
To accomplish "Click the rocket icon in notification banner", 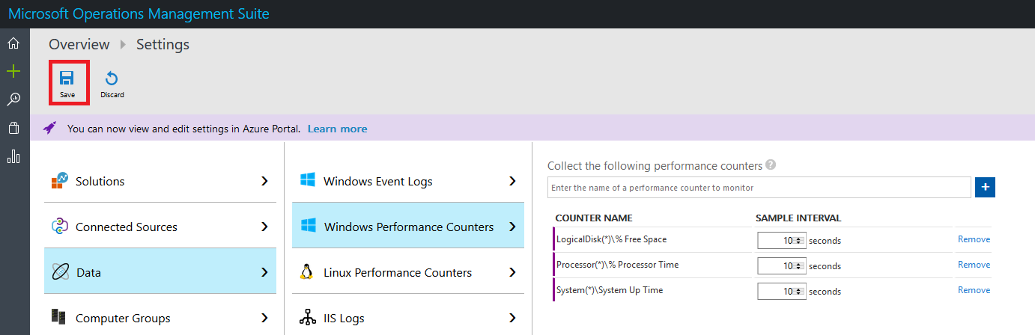I will click(49, 129).
